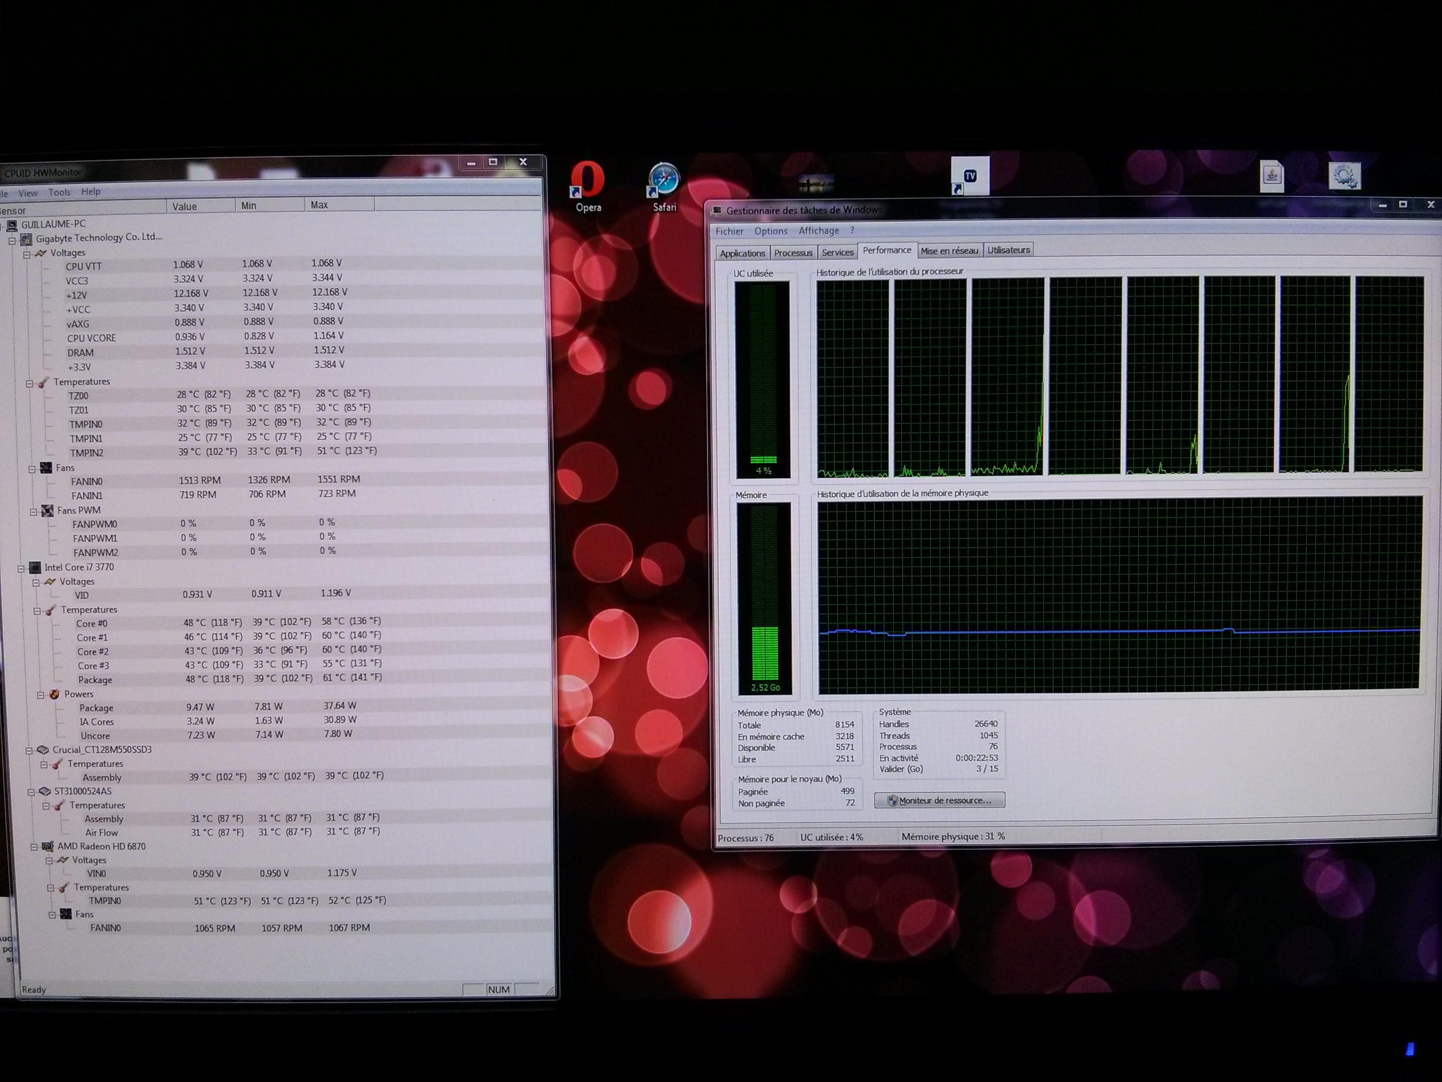The width and height of the screenshot is (1442, 1082).
Task: Collapse the motherboard Voltages node
Action: point(27,254)
